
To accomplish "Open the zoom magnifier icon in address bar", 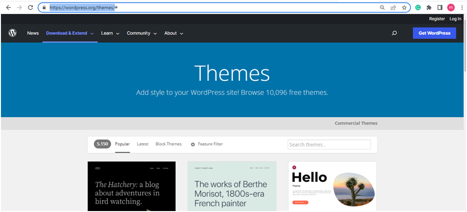I will pyautogui.click(x=383, y=8).
